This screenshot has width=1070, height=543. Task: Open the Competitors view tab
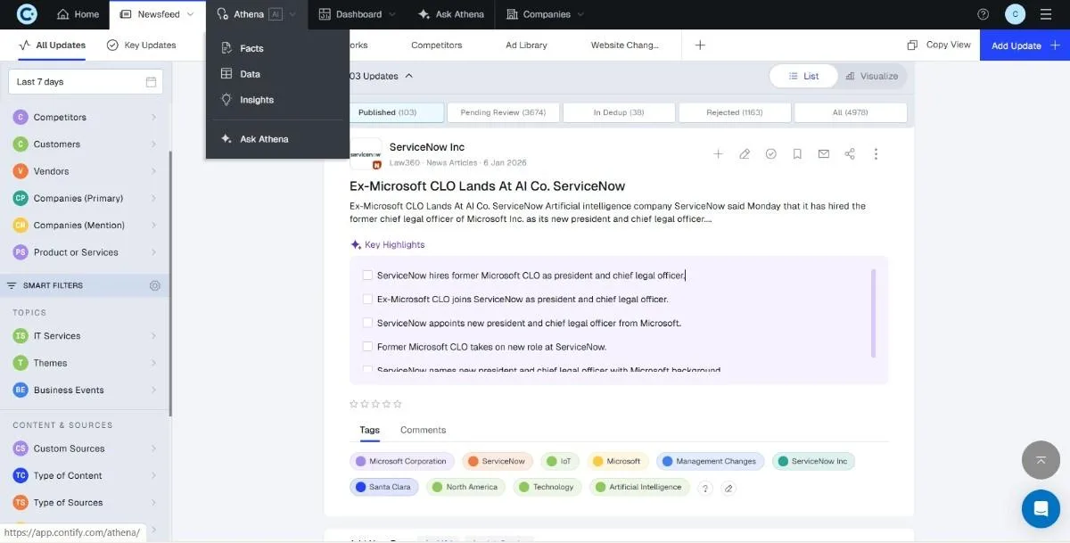tap(436, 45)
